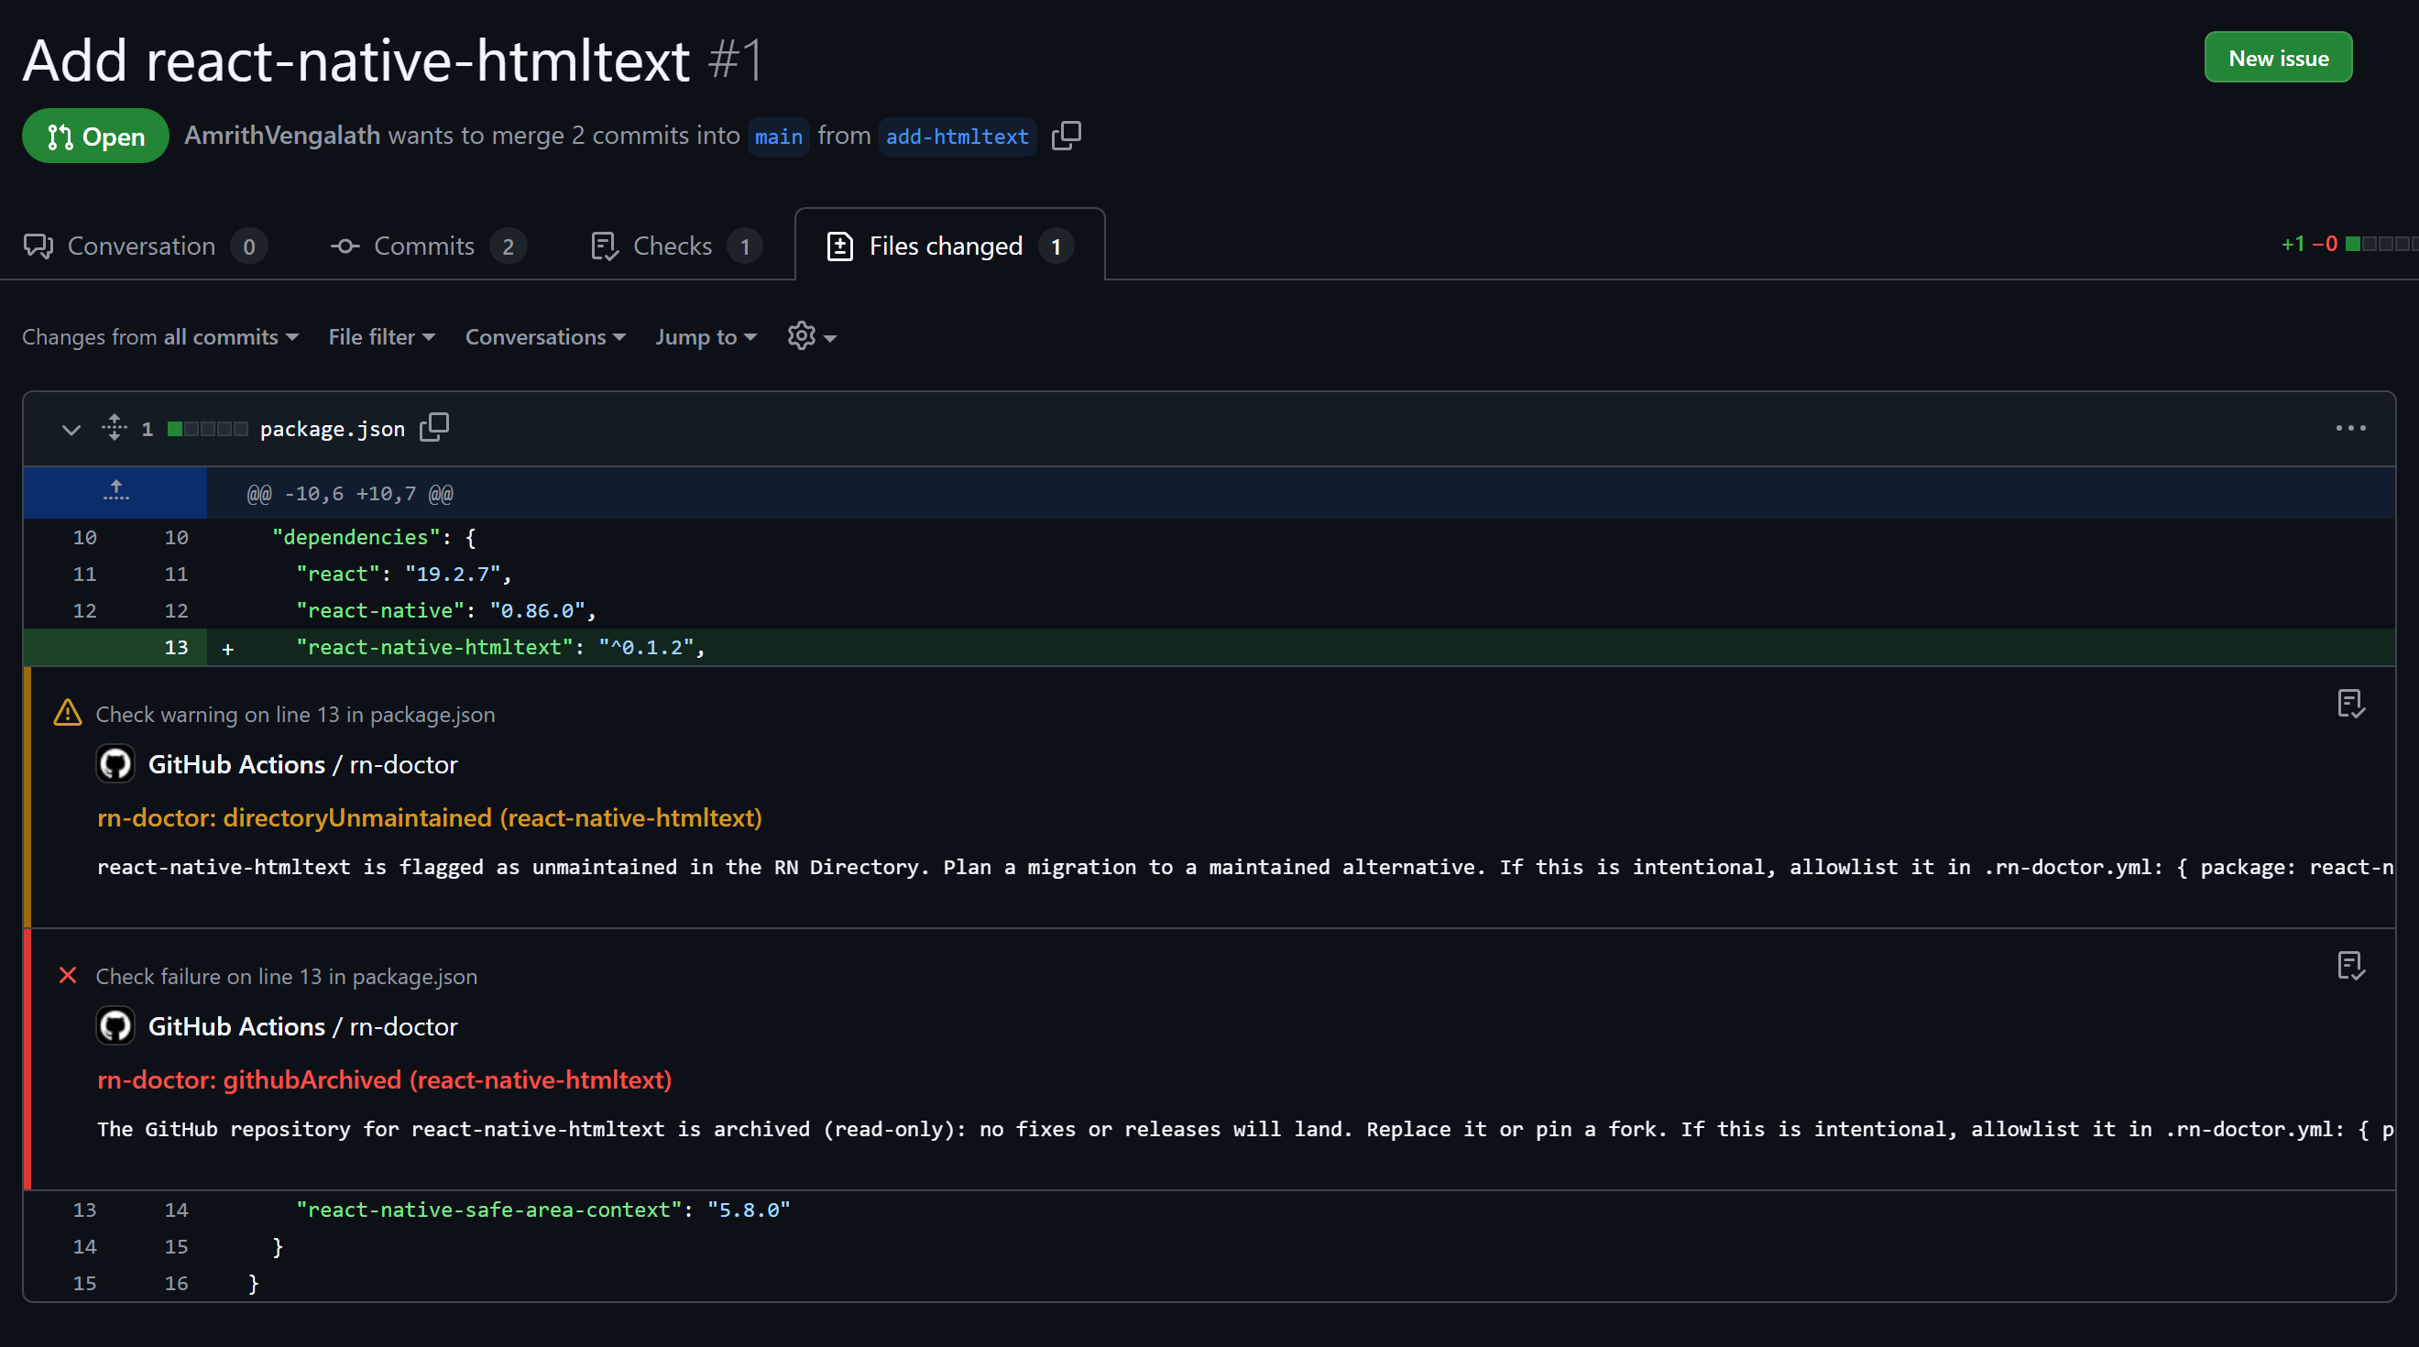Copy the package.json file path
The image size is (2419, 1347).
pos(433,428)
